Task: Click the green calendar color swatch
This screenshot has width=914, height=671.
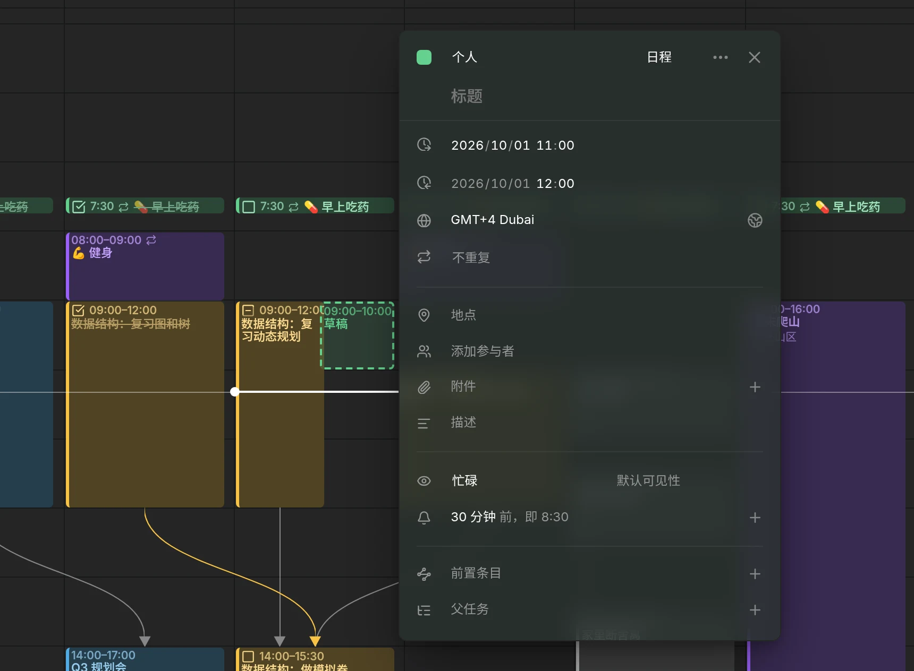Action: coord(424,57)
